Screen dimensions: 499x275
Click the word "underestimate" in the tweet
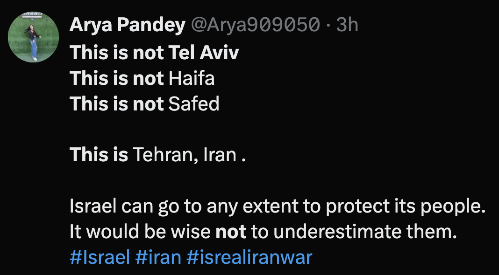[x=345, y=232]
